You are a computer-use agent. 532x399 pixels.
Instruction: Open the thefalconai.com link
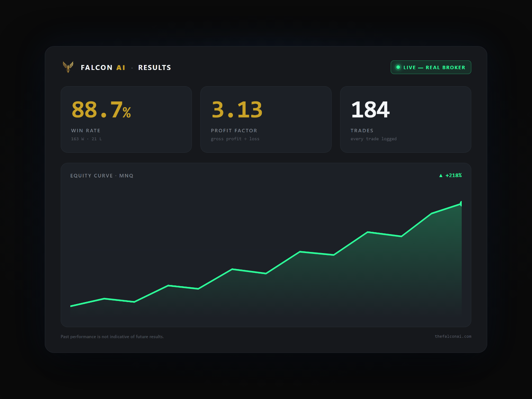(x=453, y=336)
